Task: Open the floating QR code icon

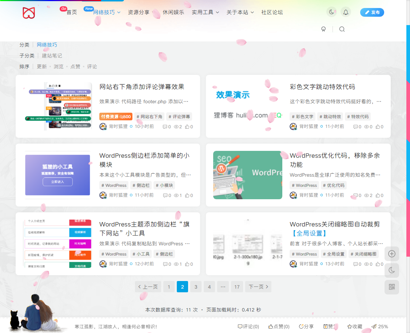Action: point(392,287)
